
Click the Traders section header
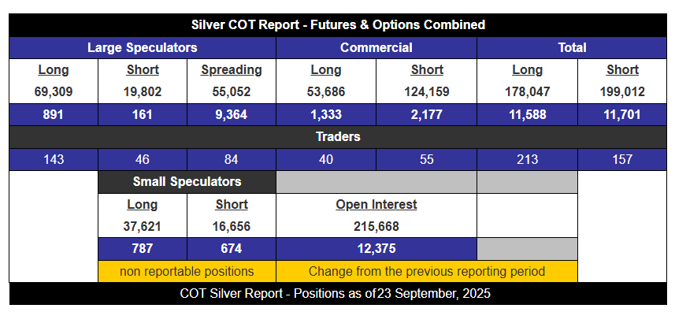337,137
